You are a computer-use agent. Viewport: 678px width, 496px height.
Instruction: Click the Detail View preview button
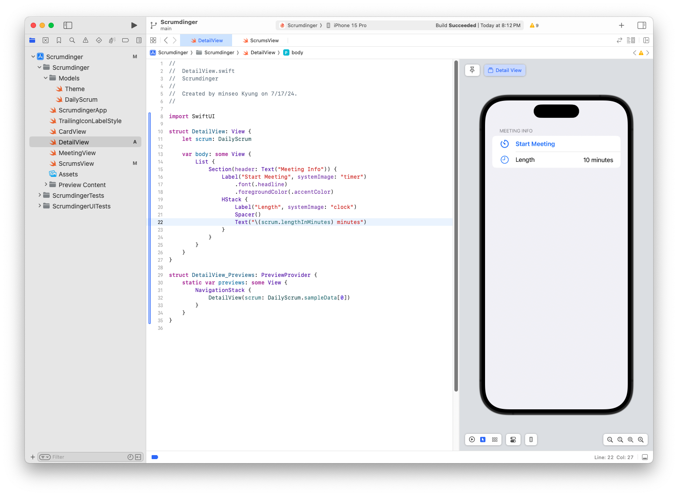click(x=505, y=70)
